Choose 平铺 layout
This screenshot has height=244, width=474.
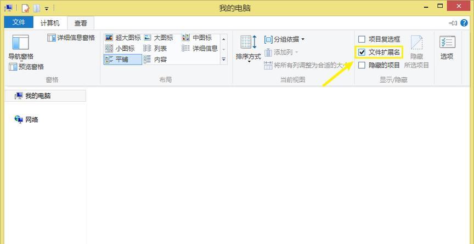123,60
